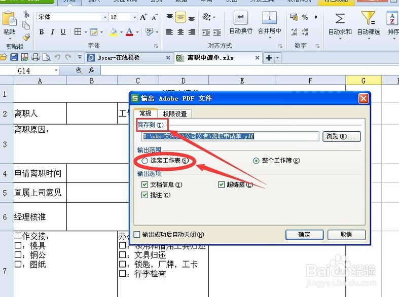Click the center text horizontally icon
Viewport: 399px width, 297px height.
[x=180, y=32]
